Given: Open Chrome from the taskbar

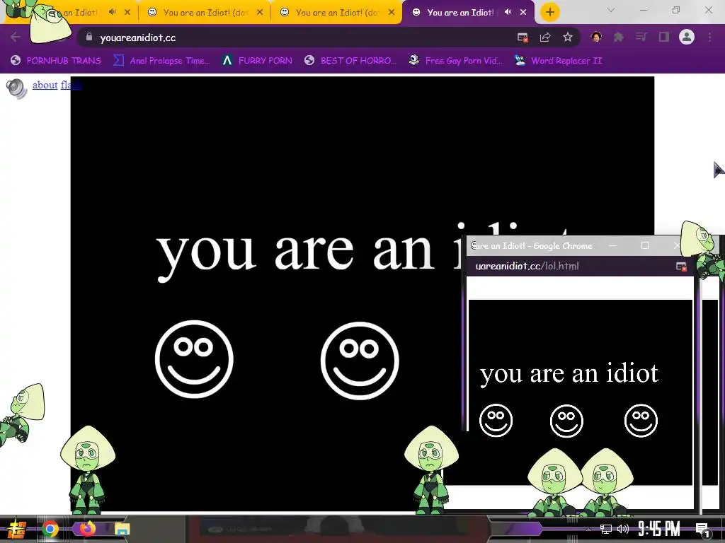Looking at the screenshot, I should tap(50, 529).
